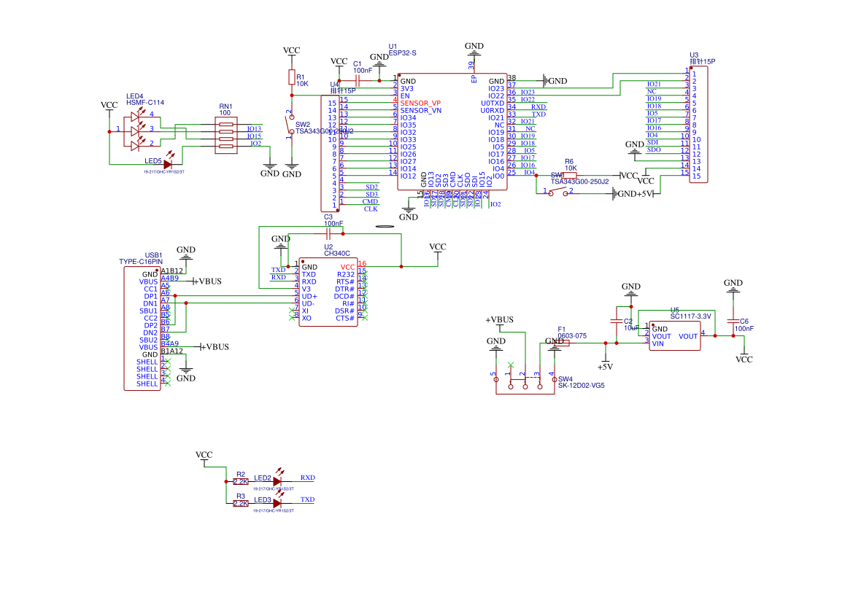
Task: Select the SW2 push button switch
Action: click(290, 125)
